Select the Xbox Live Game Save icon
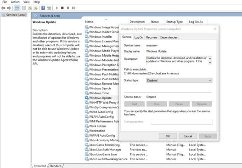This screenshot has width=242, height=168. pyautogui.click(x=87, y=154)
